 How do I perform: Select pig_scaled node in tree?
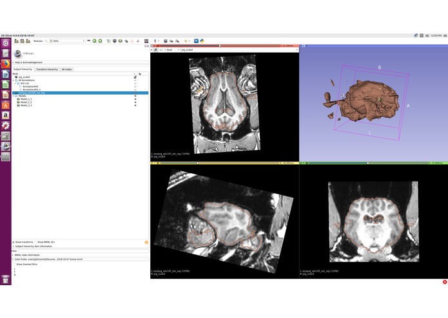pos(24,77)
